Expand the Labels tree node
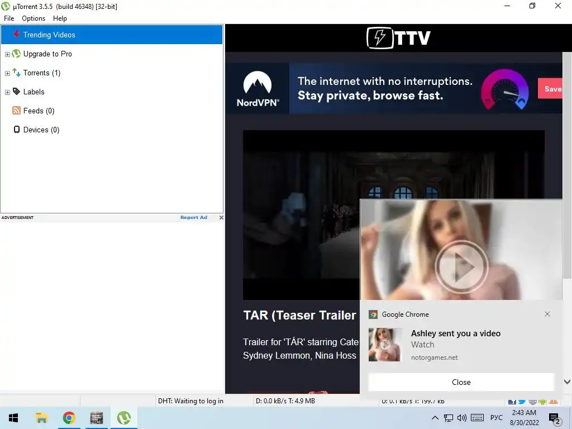This screenshot has height=429, width=572. tap(7, 92)
